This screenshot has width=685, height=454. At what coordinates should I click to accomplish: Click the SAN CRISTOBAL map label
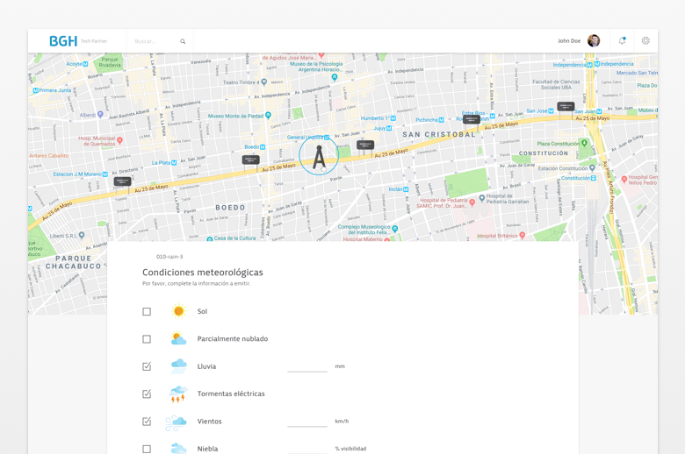[x=438, y=134]
